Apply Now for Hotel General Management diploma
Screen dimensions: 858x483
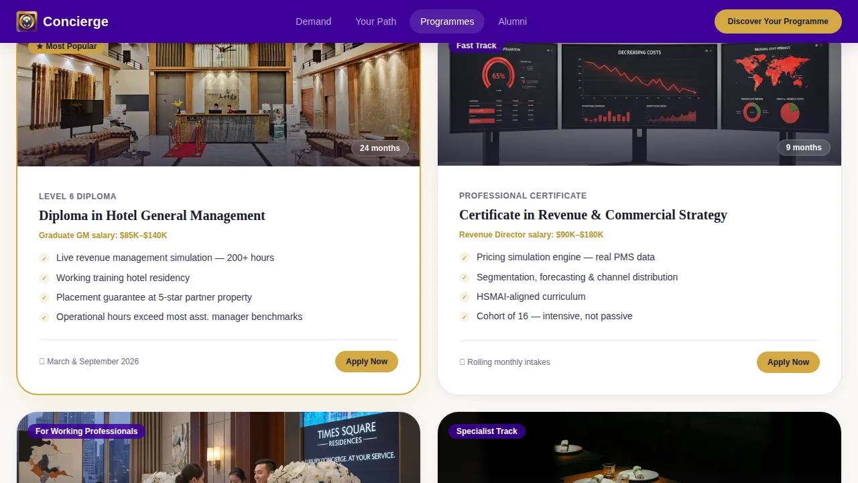click(367, 362)
